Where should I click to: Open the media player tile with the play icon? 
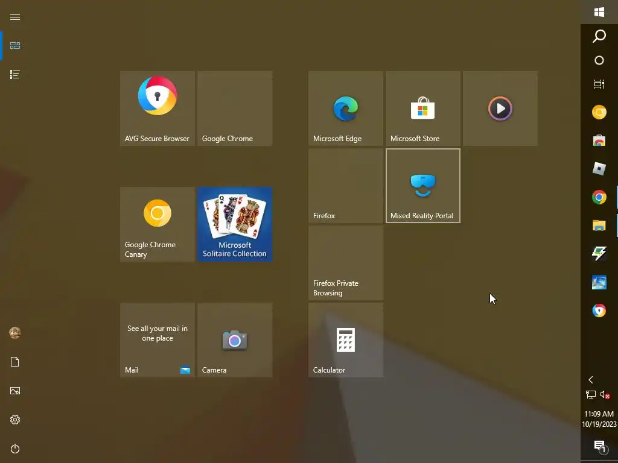pyautogui.click(x=500, y=109)
